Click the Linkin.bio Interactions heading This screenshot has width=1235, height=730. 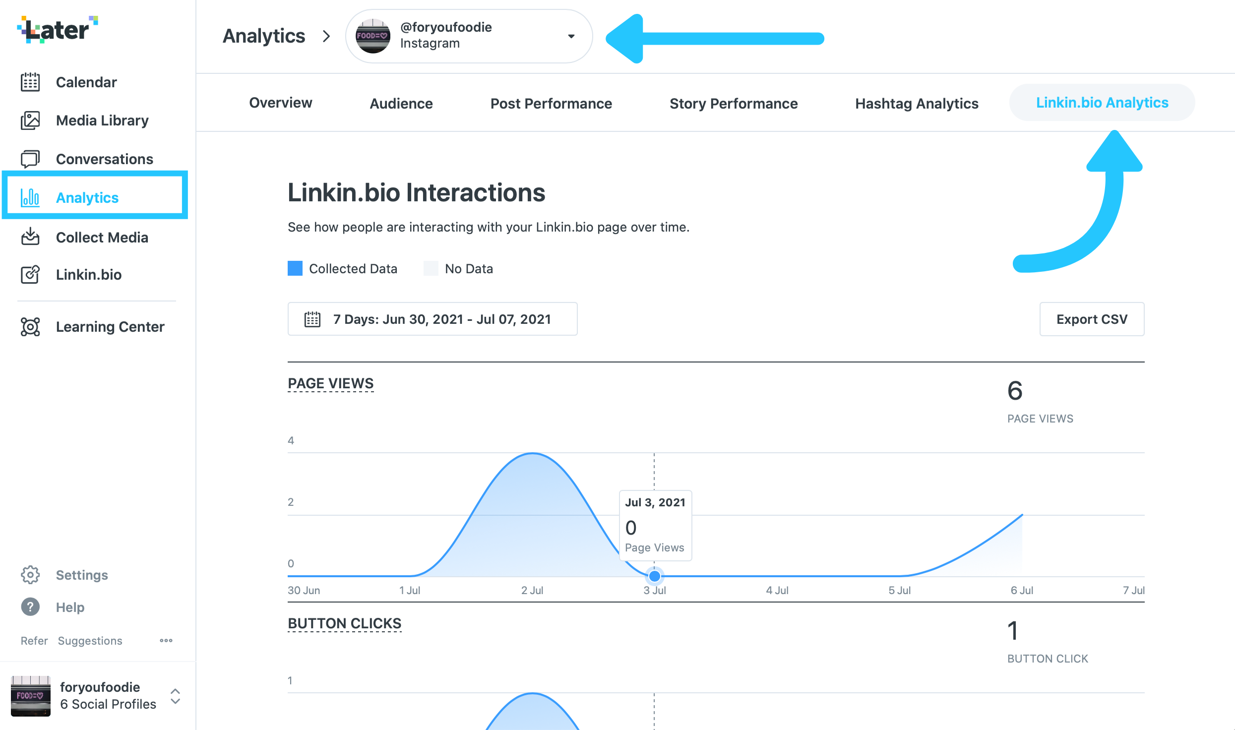click(416, 192)
